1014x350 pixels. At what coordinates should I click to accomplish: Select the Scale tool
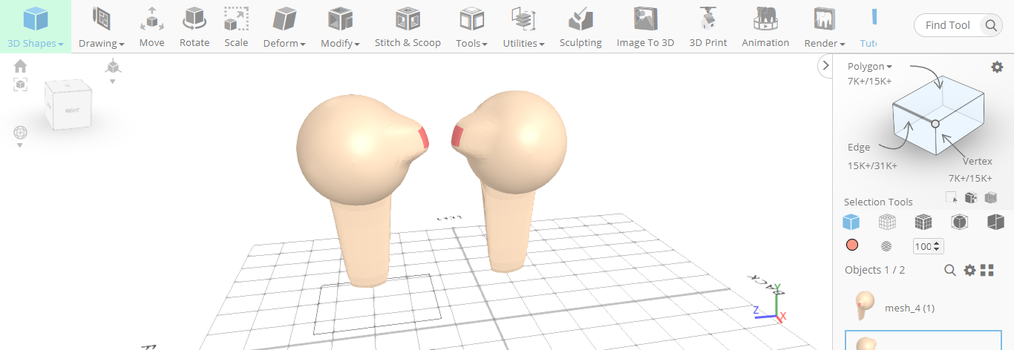point(236,27)
